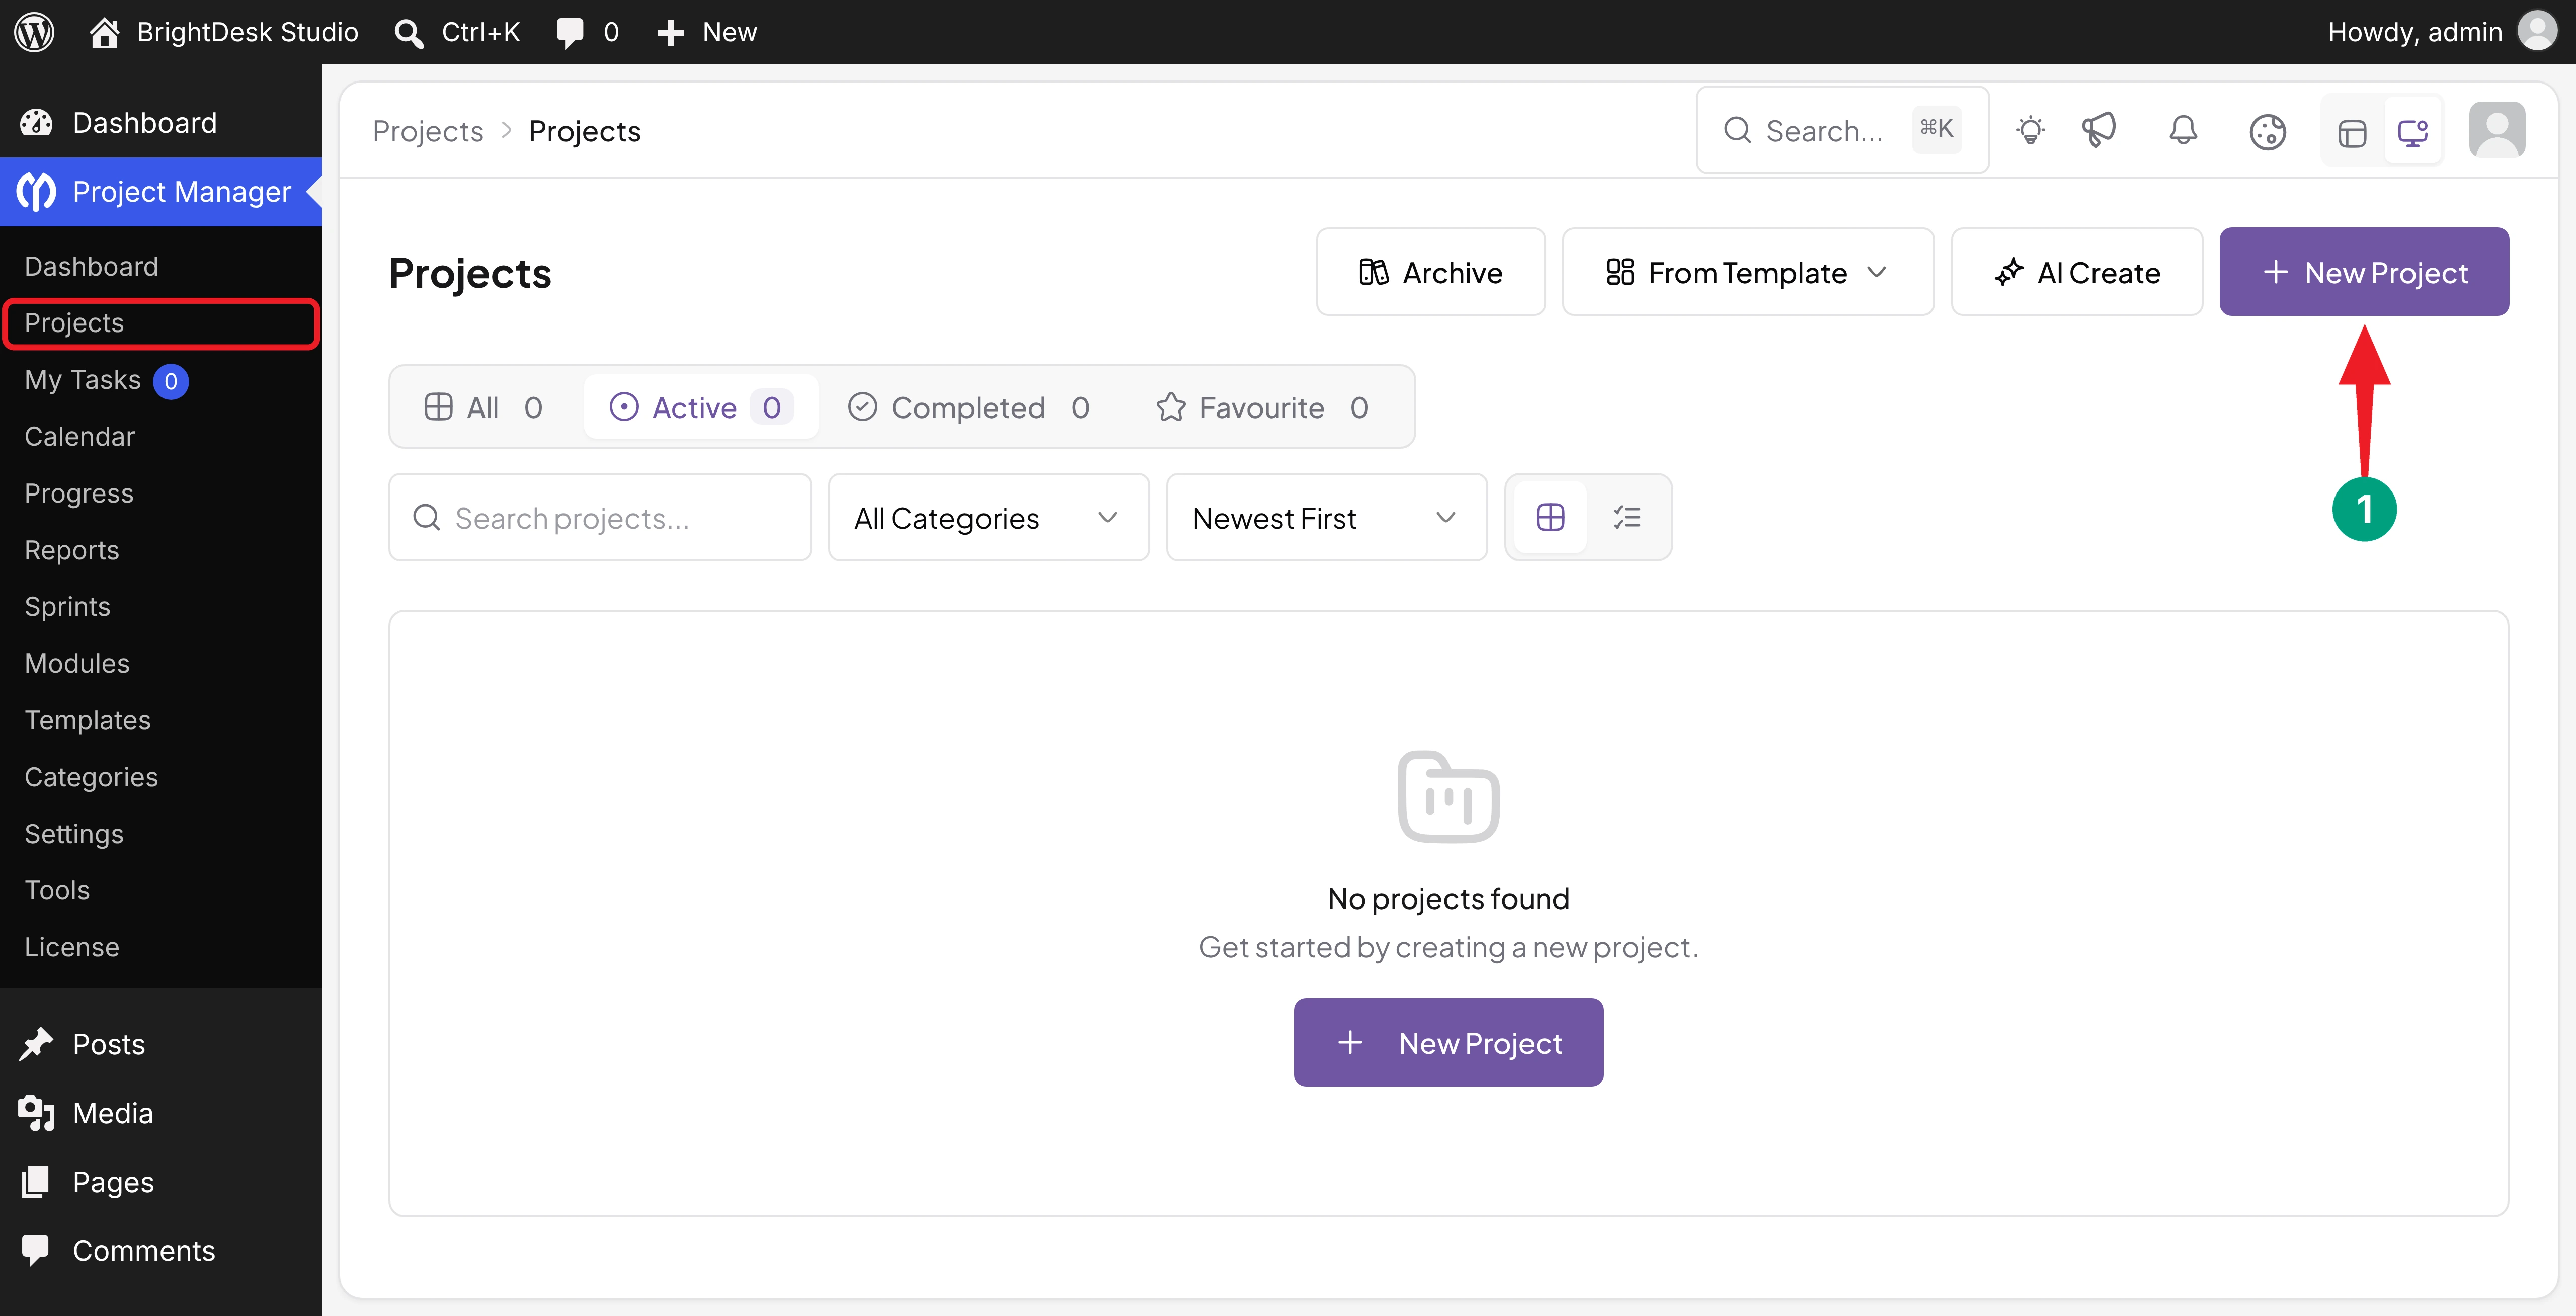The width and height of the screenshot is (2576, 1316).
Task: Open the Calendar page
Action: (x=79, y=437)
